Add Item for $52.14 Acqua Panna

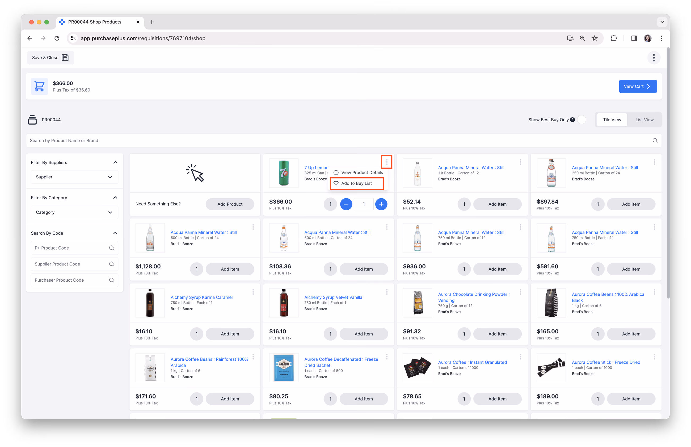pyautogui.click(x=497, y=204)
